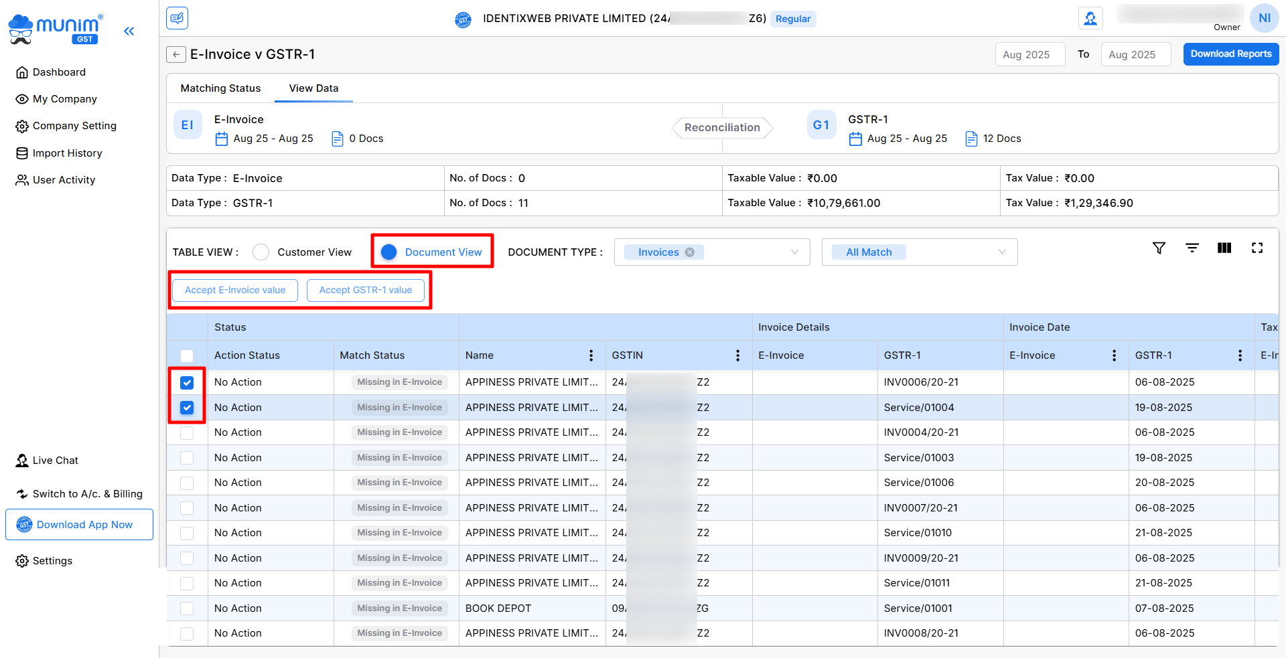
Task: Go back using the arrow beside E-Invoice v GSTR-1
Action: tap(176, 54)
